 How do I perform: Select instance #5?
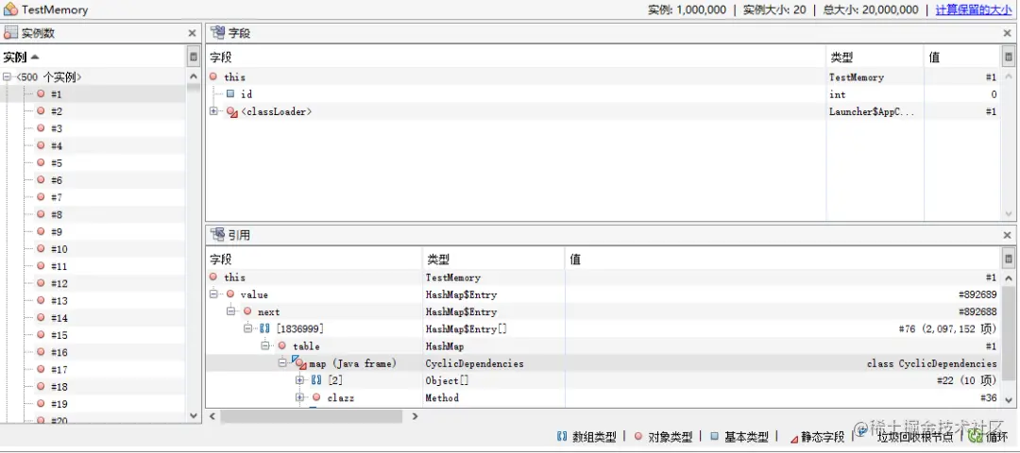[56, 163]
